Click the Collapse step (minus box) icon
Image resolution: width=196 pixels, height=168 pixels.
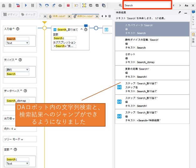pos(91,5)
